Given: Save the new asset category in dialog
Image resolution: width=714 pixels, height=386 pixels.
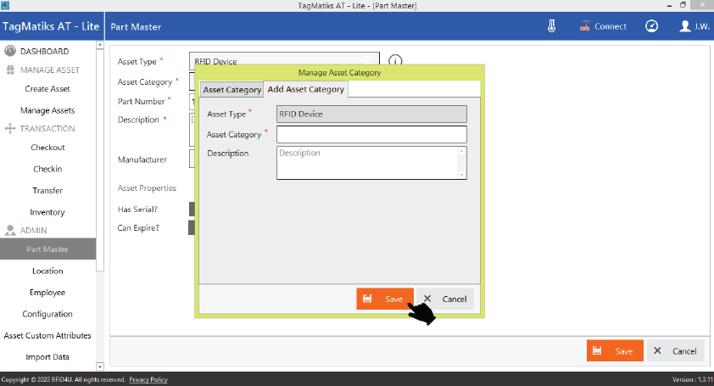Looking at the screenshot, I should (385, 299).
